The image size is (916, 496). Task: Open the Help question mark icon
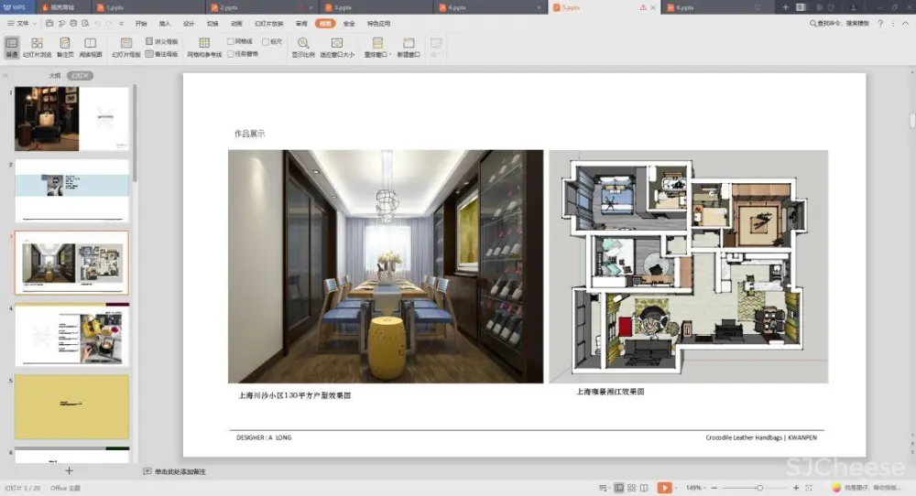coord(880,24)
